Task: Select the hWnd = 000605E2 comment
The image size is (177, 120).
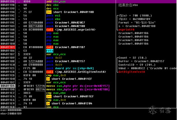Action: (x=148, y=68)
